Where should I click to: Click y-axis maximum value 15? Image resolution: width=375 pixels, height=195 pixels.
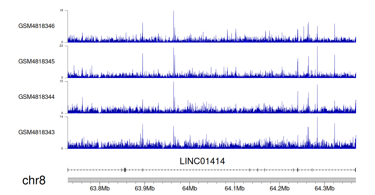tap(61, 81)
